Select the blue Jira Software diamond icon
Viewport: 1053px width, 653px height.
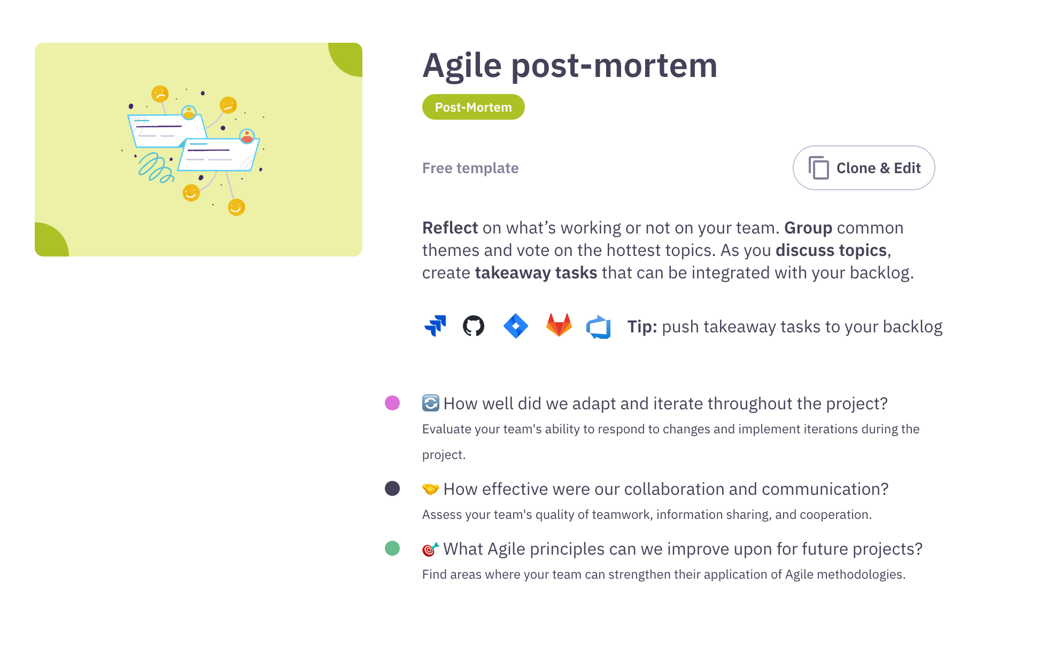click(515, 325)
